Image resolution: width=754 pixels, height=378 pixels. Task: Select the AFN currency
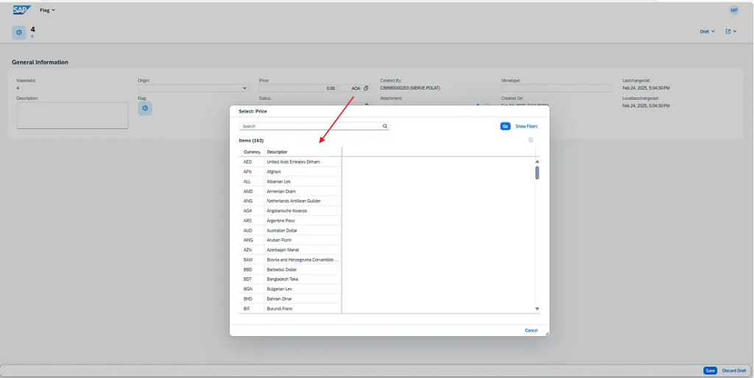click(248, 172)
